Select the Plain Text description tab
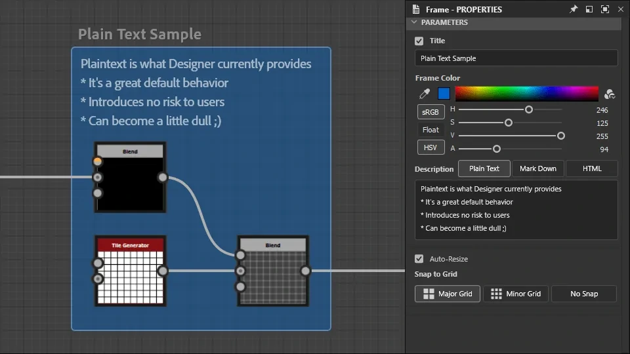630x354 pixels. [x=484, y=168]
